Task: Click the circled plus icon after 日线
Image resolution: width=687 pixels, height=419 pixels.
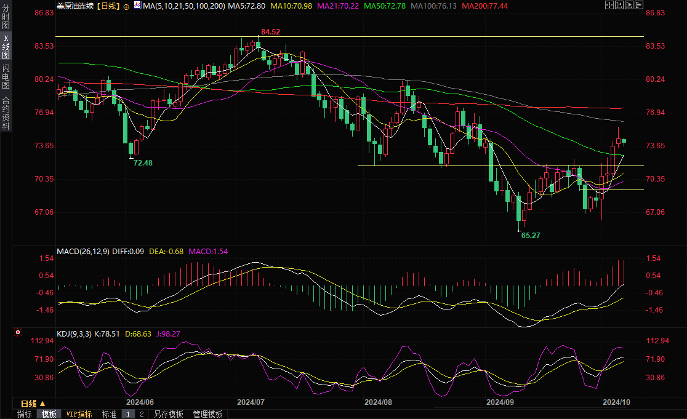Action: coord(126,6)
